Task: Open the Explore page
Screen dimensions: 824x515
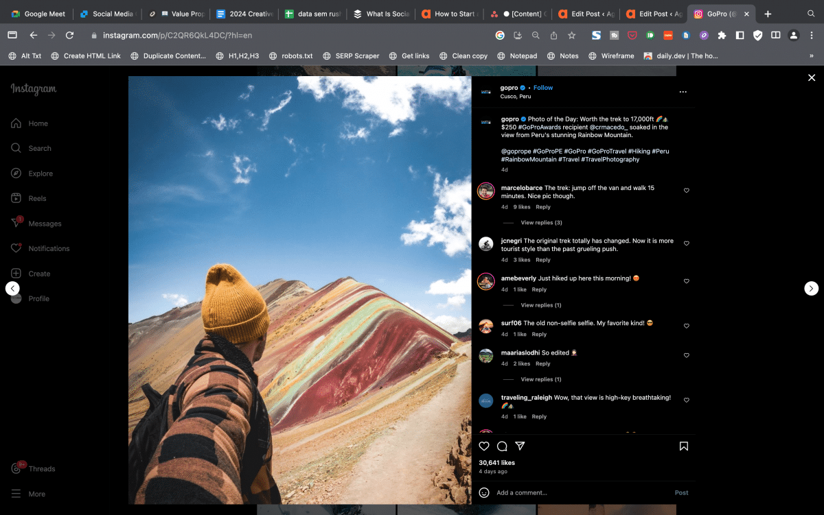Action: (x=32, y=173)
